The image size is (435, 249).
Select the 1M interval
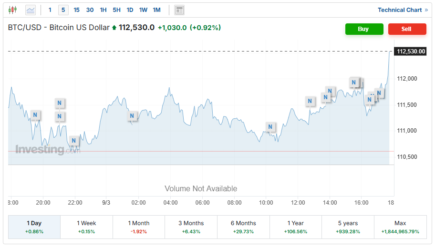[157, 10]
